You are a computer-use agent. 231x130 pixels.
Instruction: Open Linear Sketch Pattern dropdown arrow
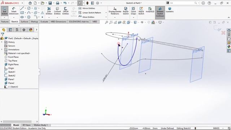(106, 13)
